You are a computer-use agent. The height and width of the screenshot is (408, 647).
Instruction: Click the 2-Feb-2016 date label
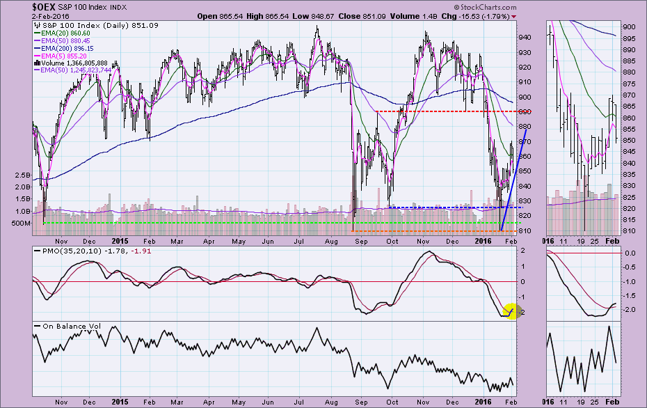click(x=49, y=17)
